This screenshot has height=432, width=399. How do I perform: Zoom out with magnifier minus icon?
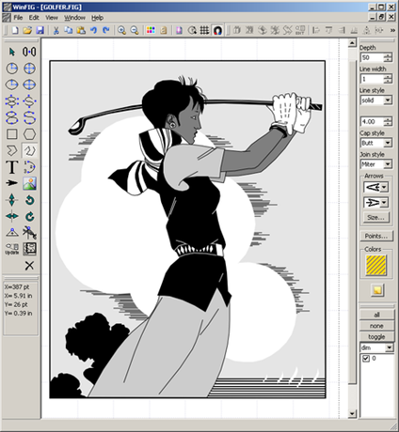pyautogui.click(x=135, y=30)
